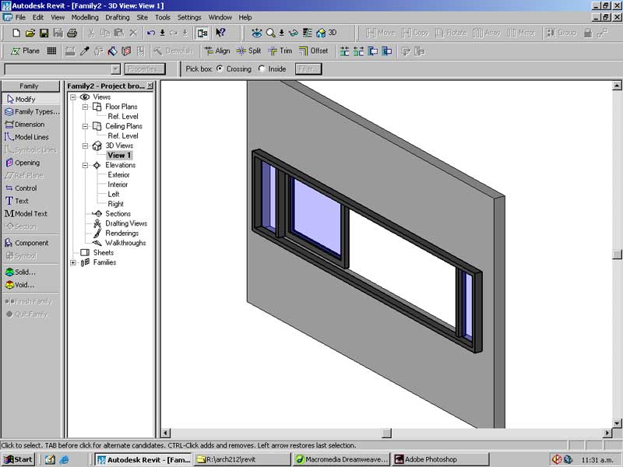The width and height of the screenshot is (623, 467).
Task: Switch to Adobe Photoshop in the taskbar
Action: 440,459
